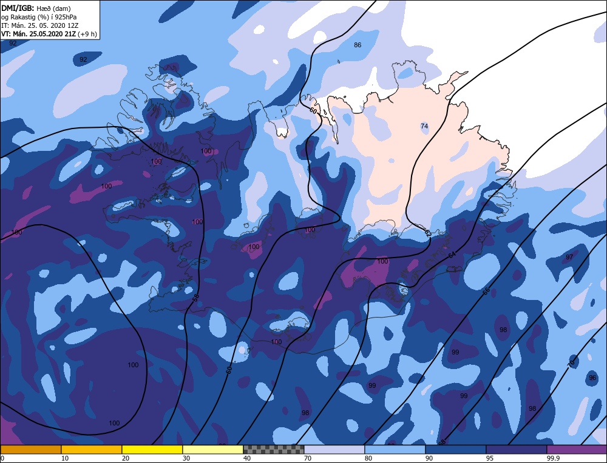607x463 pixels.
Task: Click the '62' height contour label
Action: click(x=427, y=233)
